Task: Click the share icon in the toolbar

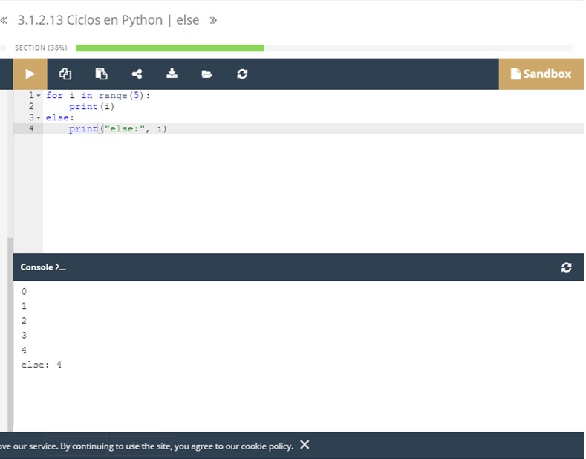Action: coord(137,74)
